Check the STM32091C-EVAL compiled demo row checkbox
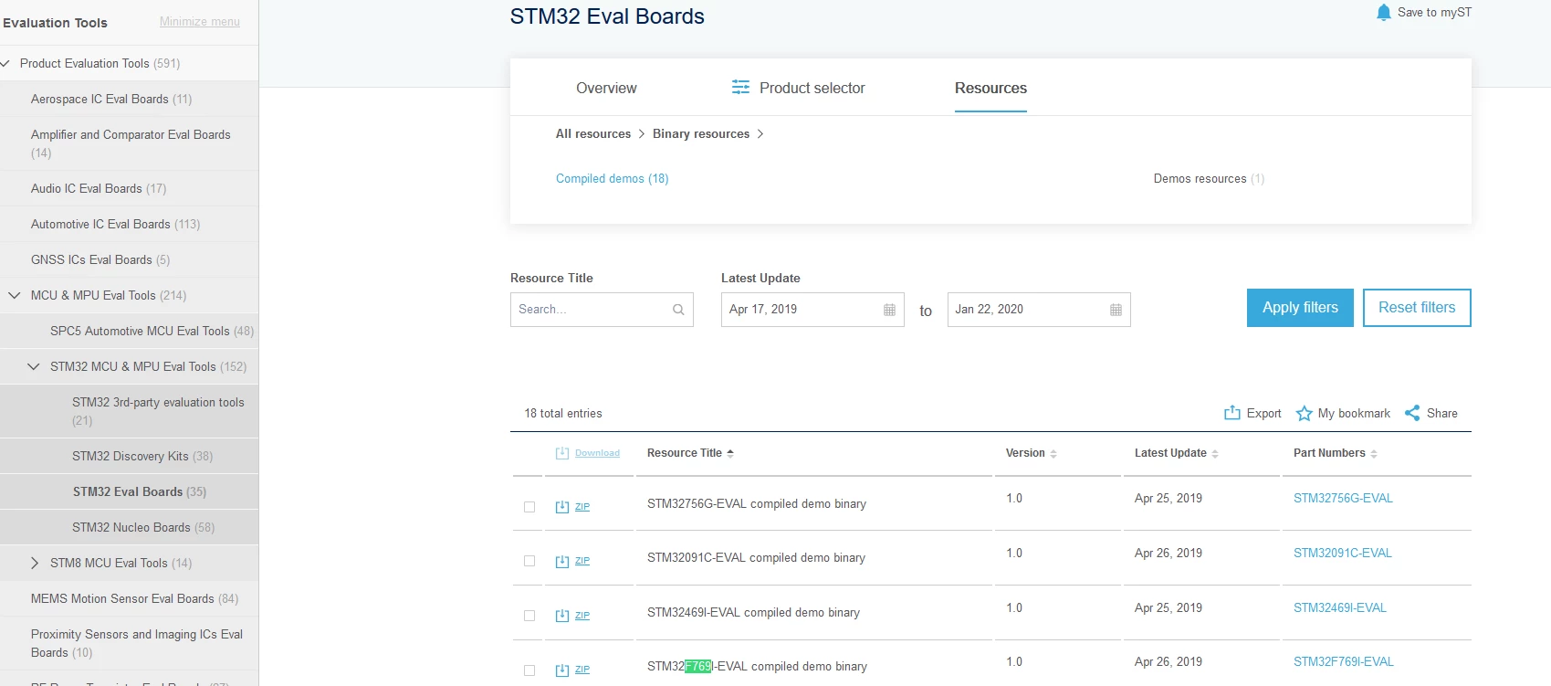This screenshot has width=1551, height=686. (x=529, y=561)
